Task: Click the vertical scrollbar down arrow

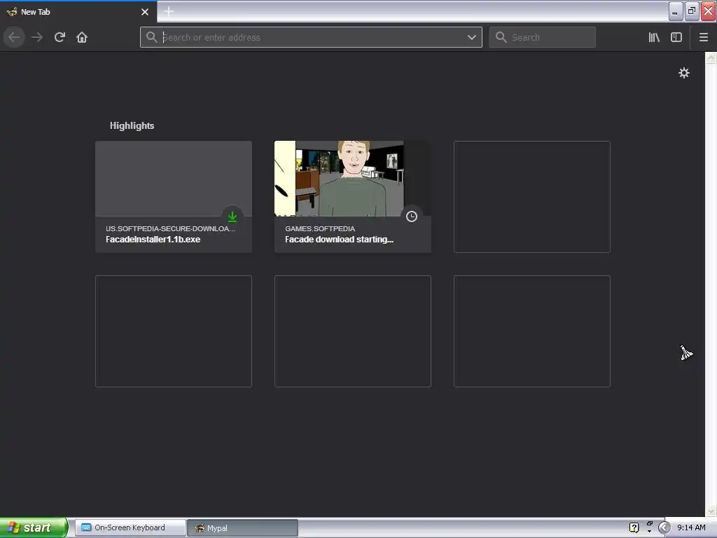Action: [711, 511]
